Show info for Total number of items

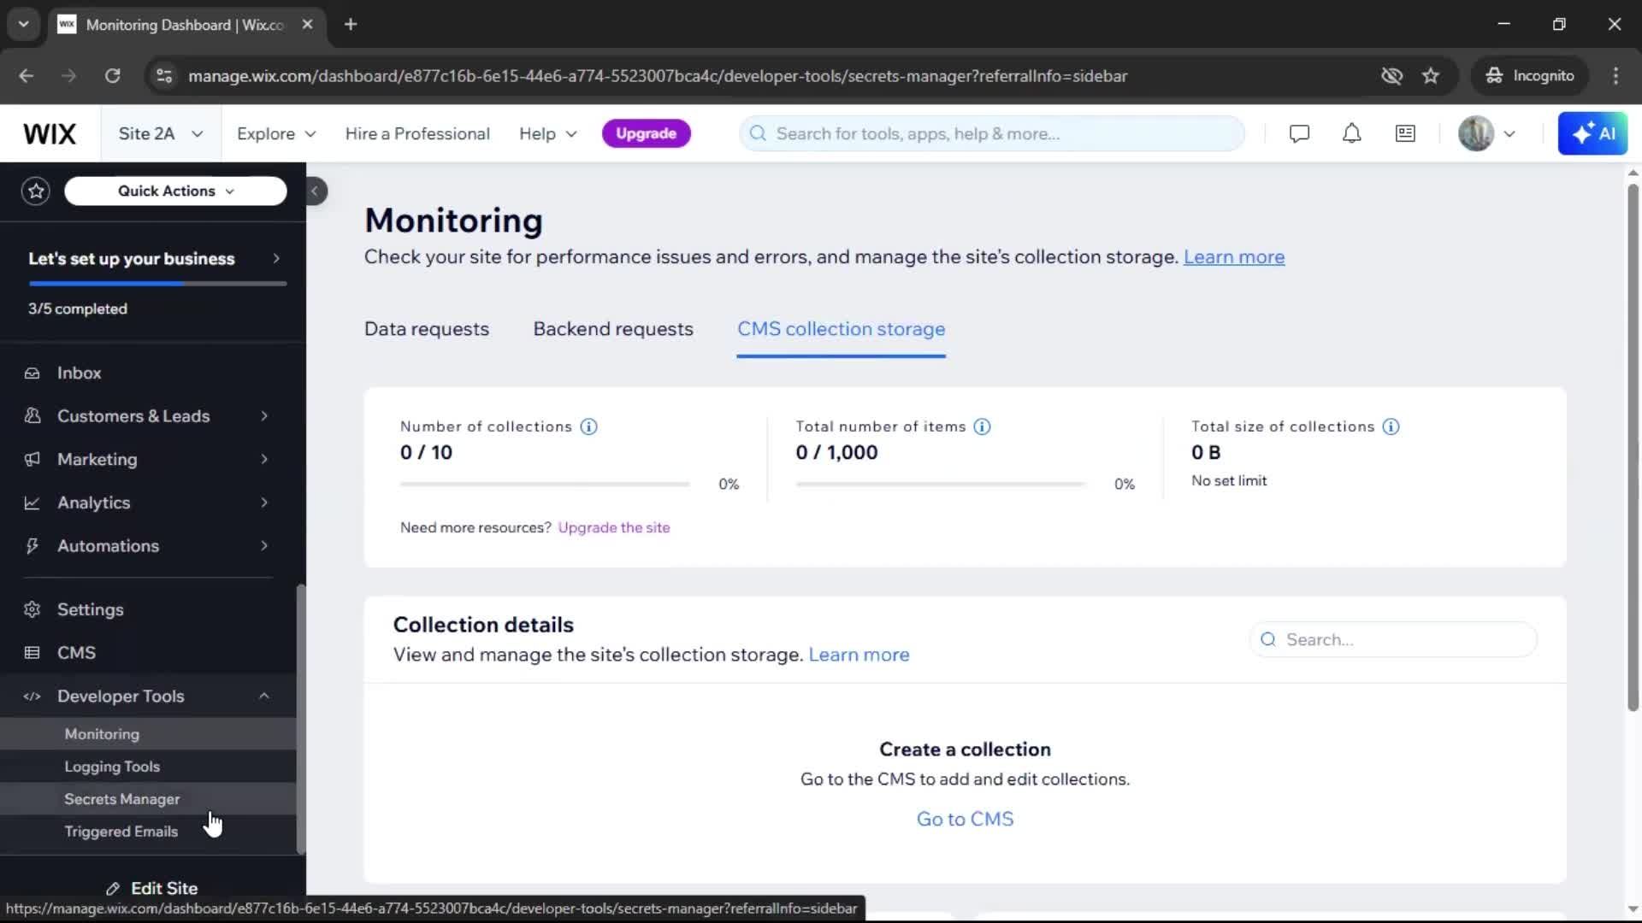(982, 426)
